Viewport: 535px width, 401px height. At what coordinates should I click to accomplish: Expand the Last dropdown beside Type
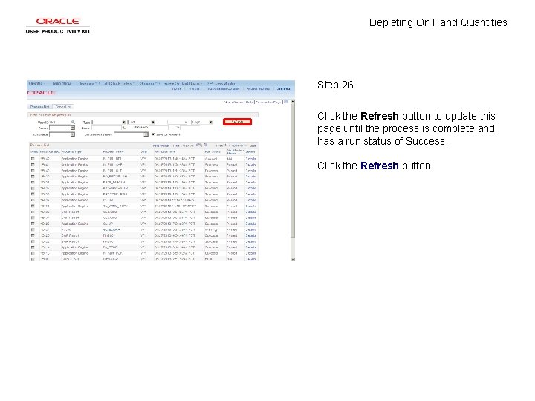coord(141,122)
